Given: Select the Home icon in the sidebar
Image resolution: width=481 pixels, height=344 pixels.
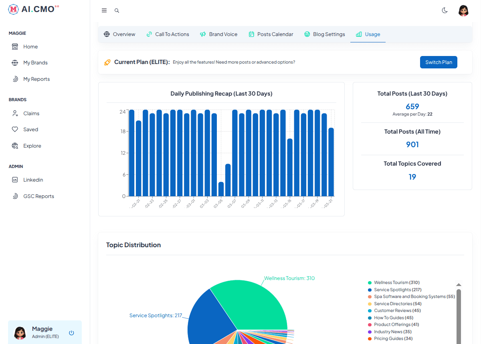Looking at the screenshot, I should pyautogui.click(x=14, y=46).
